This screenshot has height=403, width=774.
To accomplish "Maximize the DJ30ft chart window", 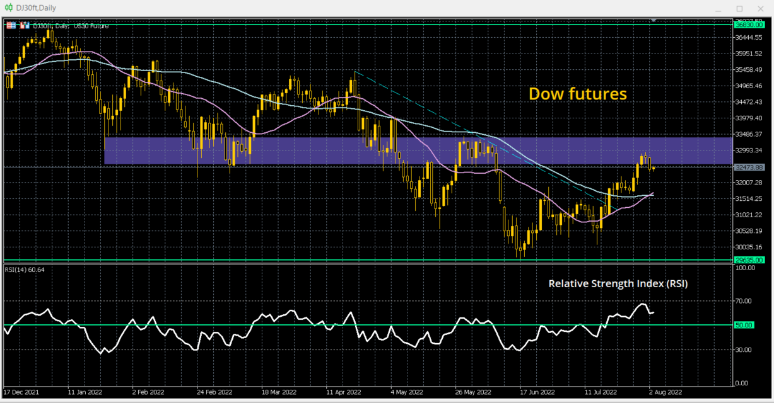I will [x=739, y=8].
